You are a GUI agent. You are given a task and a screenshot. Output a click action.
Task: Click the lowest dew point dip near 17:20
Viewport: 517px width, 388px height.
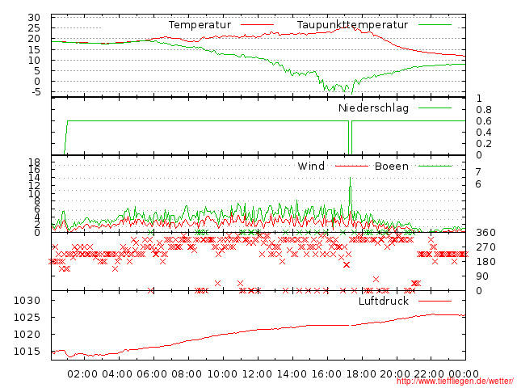351,94
